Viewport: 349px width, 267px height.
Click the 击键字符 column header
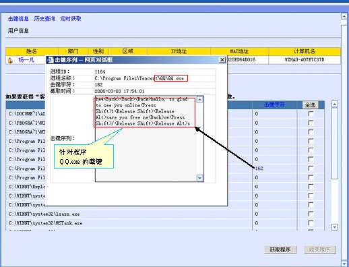click(x=274, y=105)
